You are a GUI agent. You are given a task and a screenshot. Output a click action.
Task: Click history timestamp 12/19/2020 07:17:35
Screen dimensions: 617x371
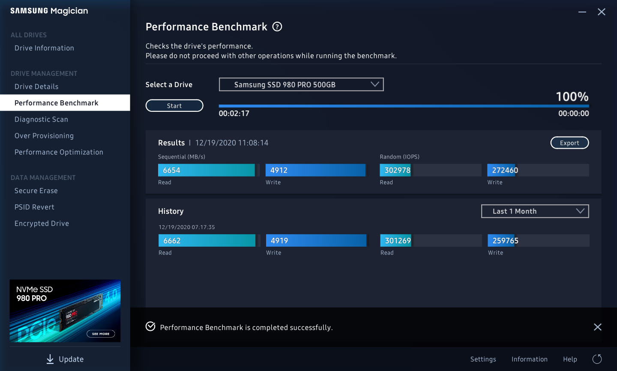click(x=187, y=227)
